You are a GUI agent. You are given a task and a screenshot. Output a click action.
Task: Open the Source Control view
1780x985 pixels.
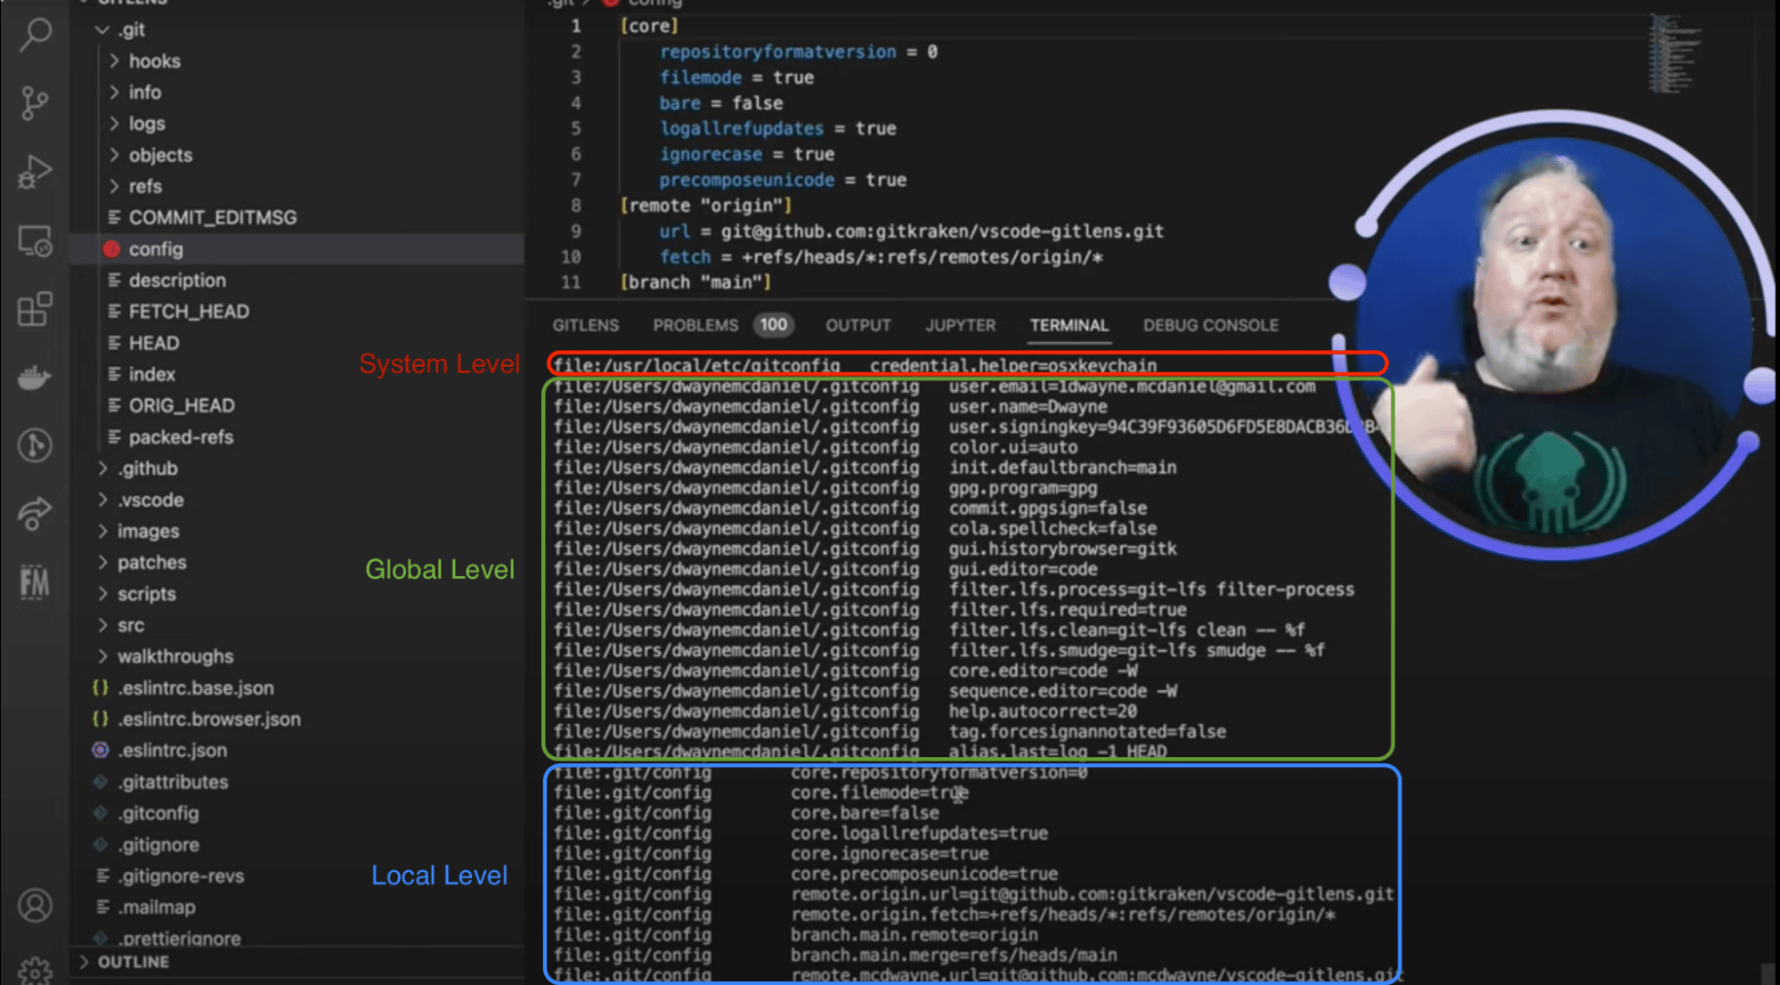(x=35, y=103)
